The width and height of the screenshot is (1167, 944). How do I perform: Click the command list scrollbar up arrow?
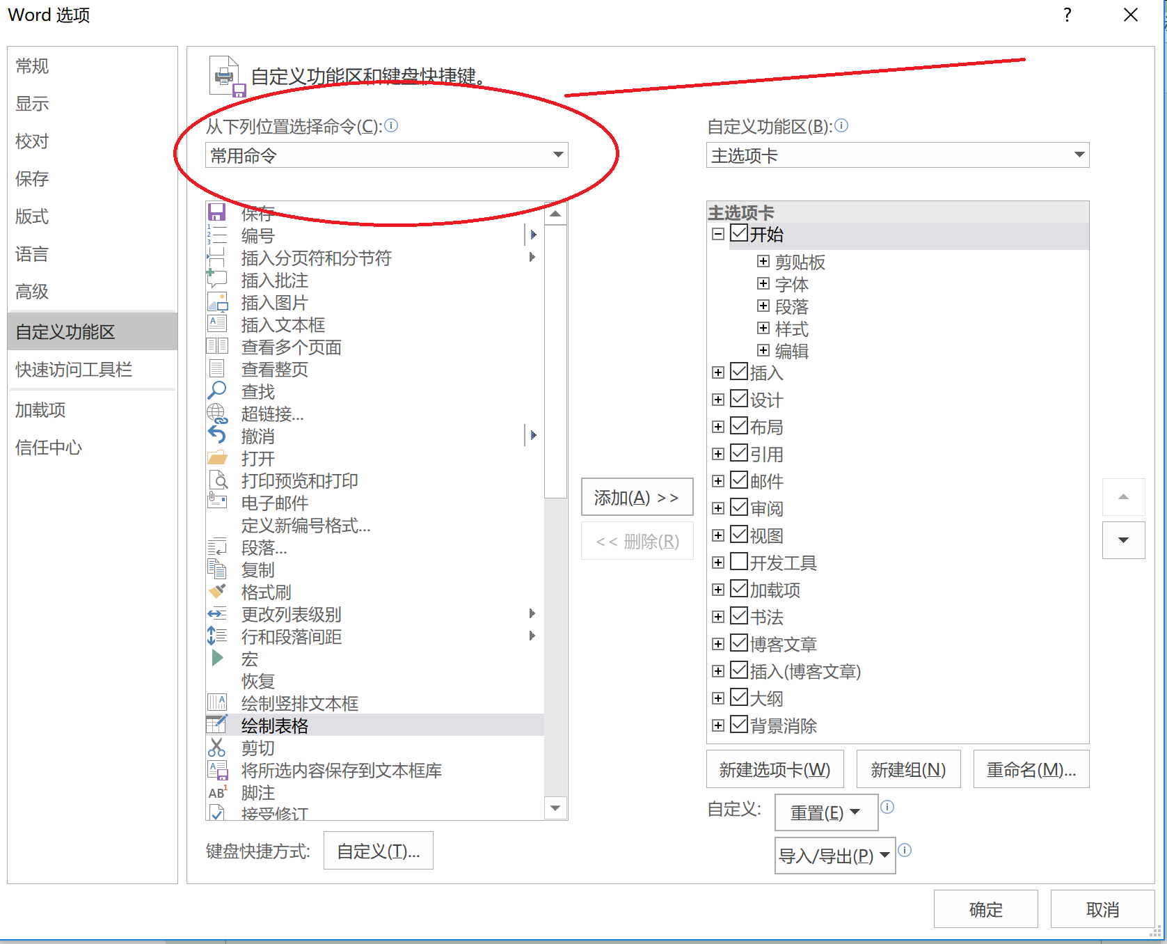(x=555, y=214)
